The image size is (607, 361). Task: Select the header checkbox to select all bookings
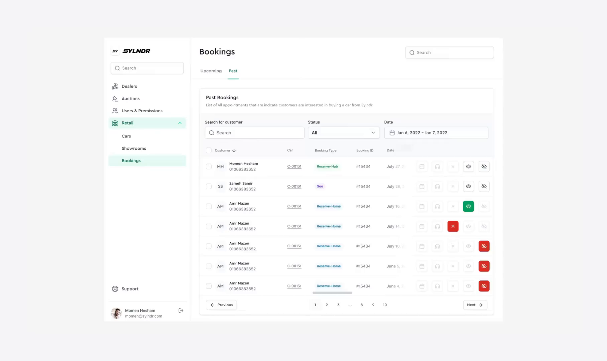209,150
